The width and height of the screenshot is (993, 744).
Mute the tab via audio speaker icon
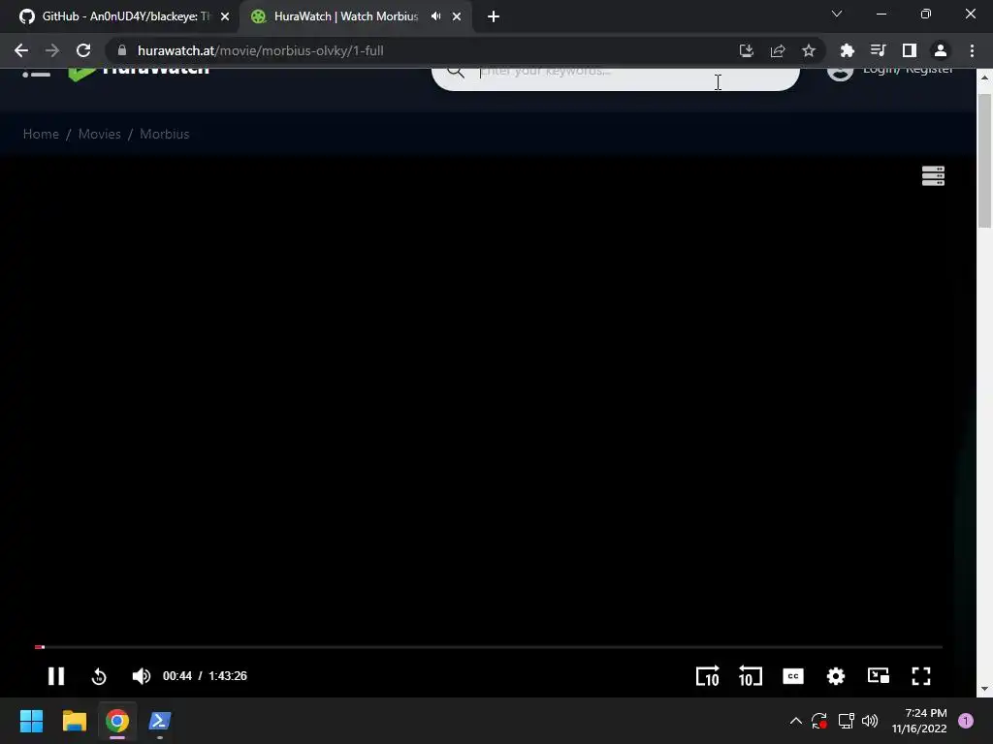[435, 16]
